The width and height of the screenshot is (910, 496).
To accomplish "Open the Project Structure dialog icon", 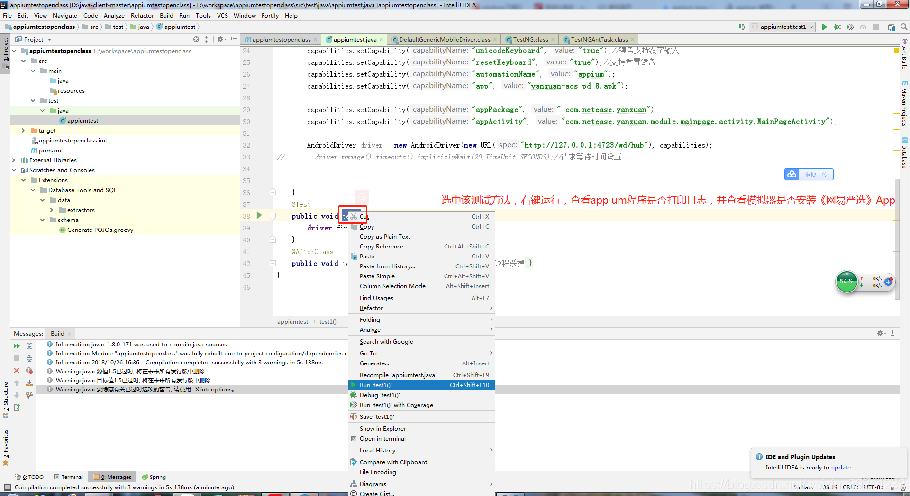I will point(892,27).
